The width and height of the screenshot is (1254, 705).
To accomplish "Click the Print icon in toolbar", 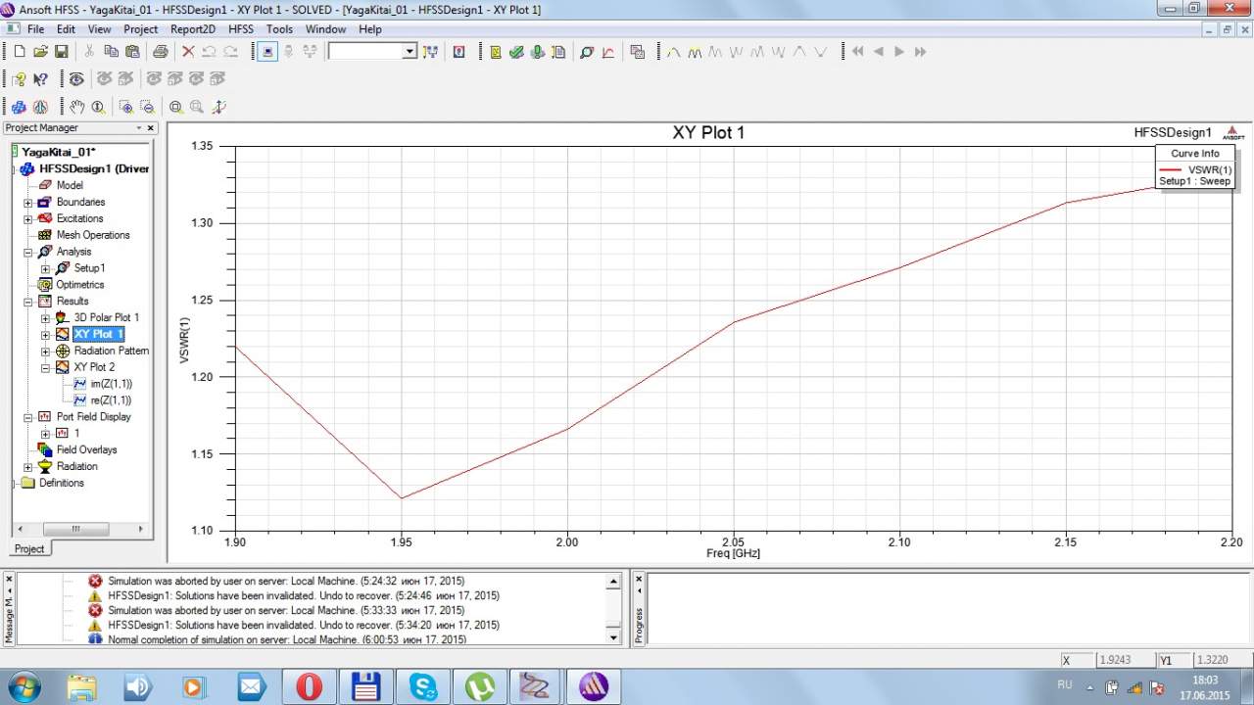I will [160, 52].
